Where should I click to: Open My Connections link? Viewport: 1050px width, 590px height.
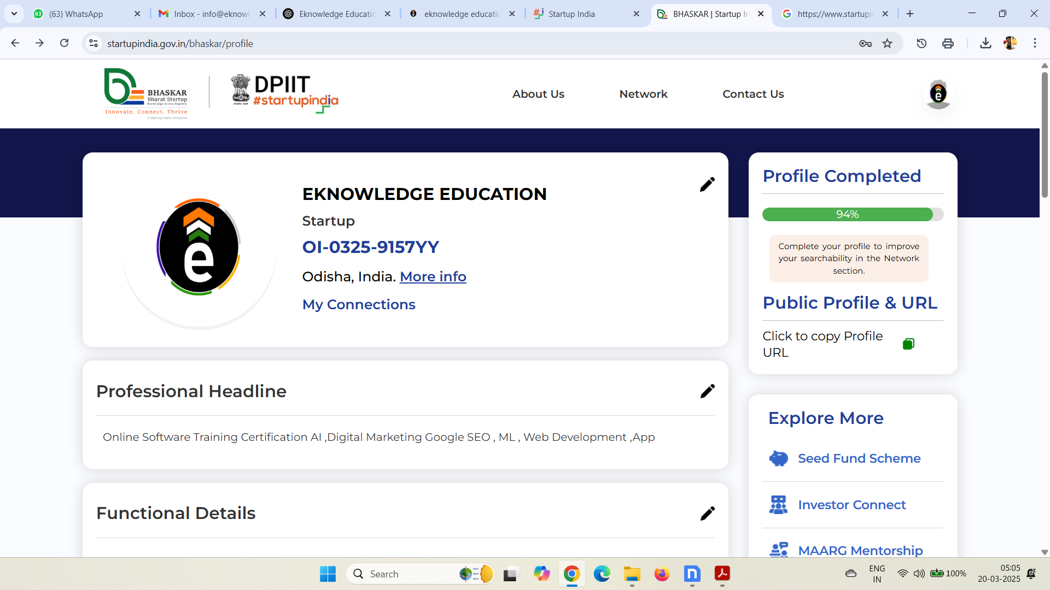click(359, 304)
